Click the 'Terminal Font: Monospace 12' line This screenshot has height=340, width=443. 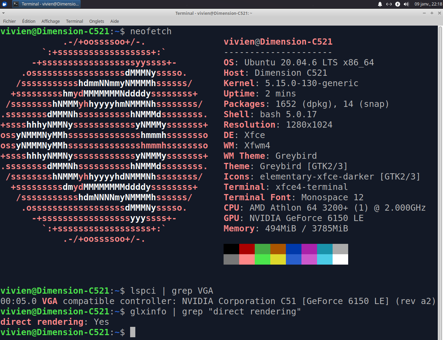(293, 197)
